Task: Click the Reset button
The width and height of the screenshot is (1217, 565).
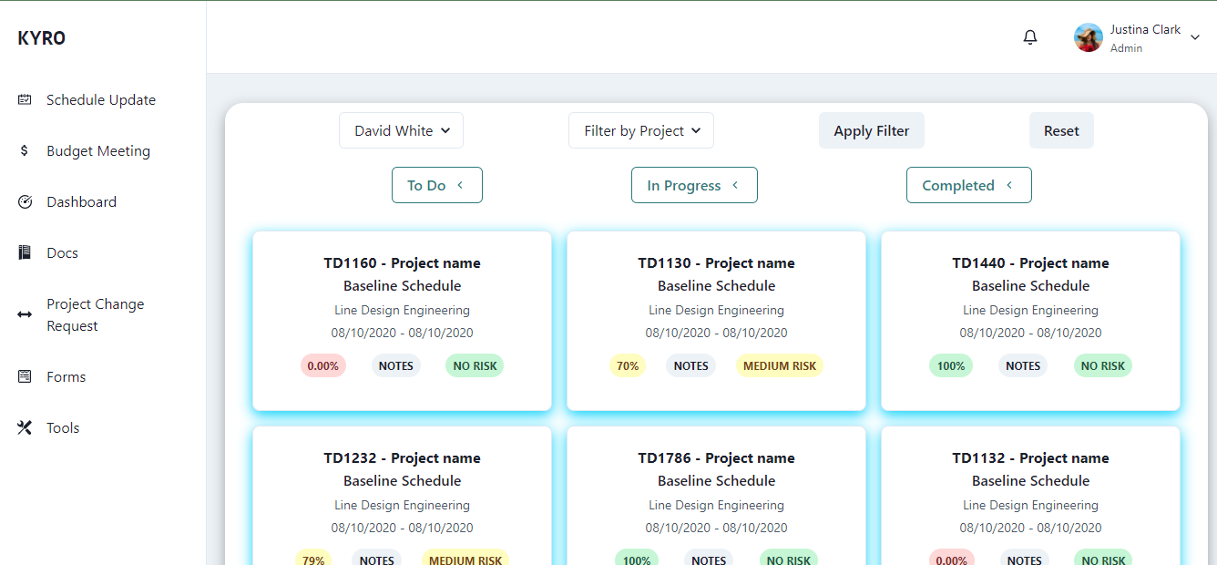Action: [1061, 130]
